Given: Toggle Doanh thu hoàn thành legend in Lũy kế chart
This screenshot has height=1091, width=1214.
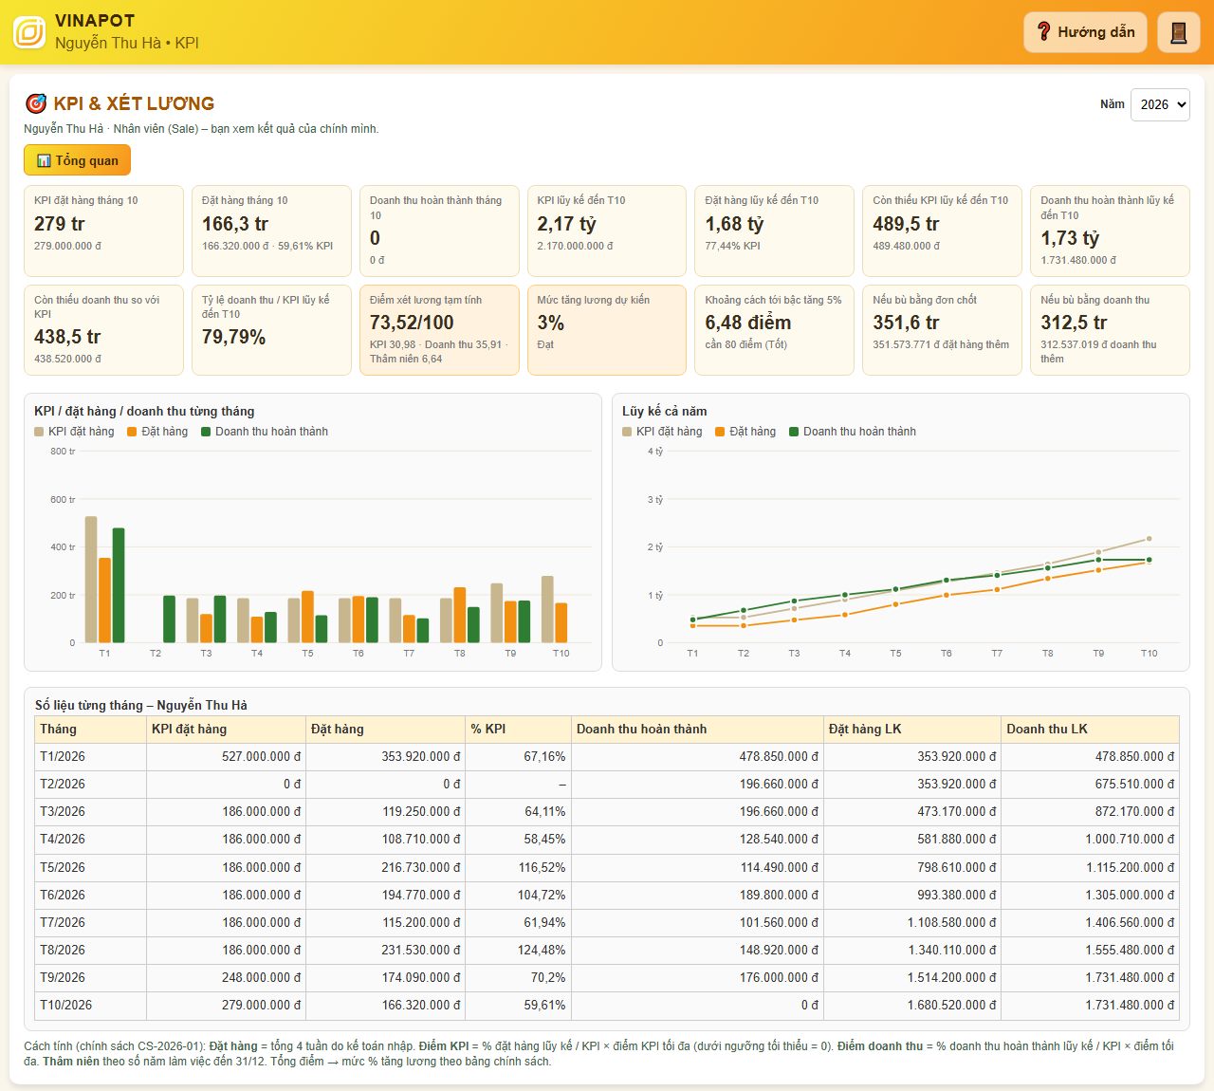Looking at the screenshot, I should (x=853, y=432).
